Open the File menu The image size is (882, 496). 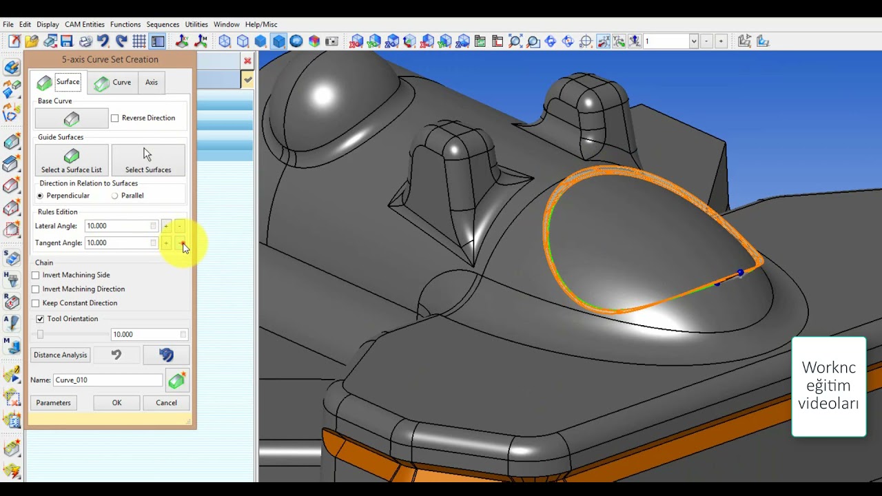pyautogui.click(x=8, y=24)
